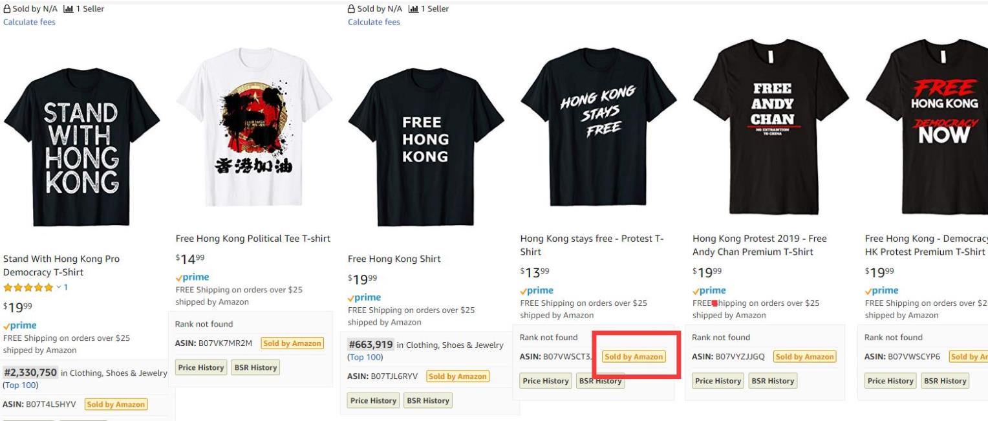Click Sold by Amazon badge for ASIN B07VK7MR2M
The height and width of the screenshot is (421, 988).
coord(292,343)
